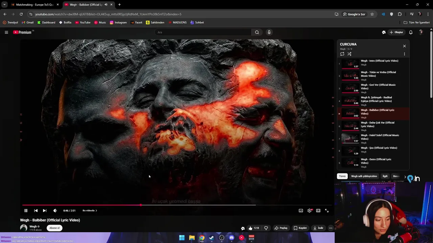
Task: Open more actions menu below video
Action: point(331,228)
